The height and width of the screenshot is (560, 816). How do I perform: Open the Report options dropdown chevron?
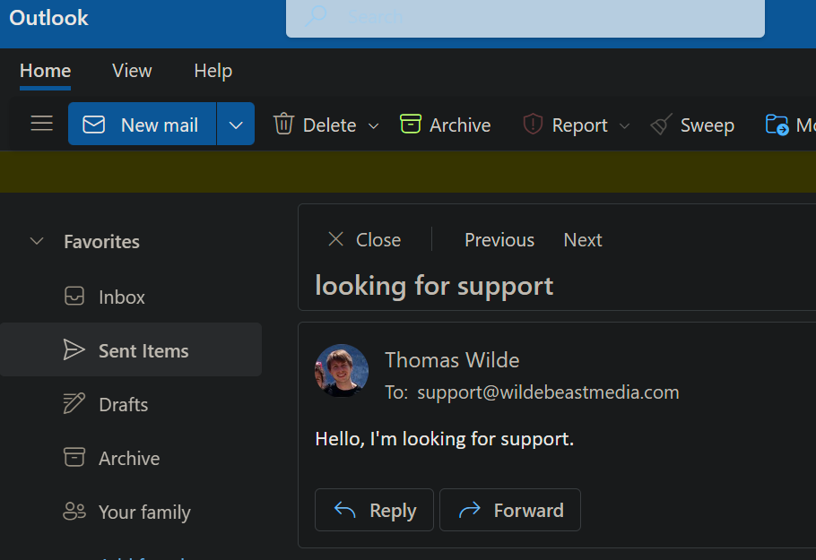(625, 125)
